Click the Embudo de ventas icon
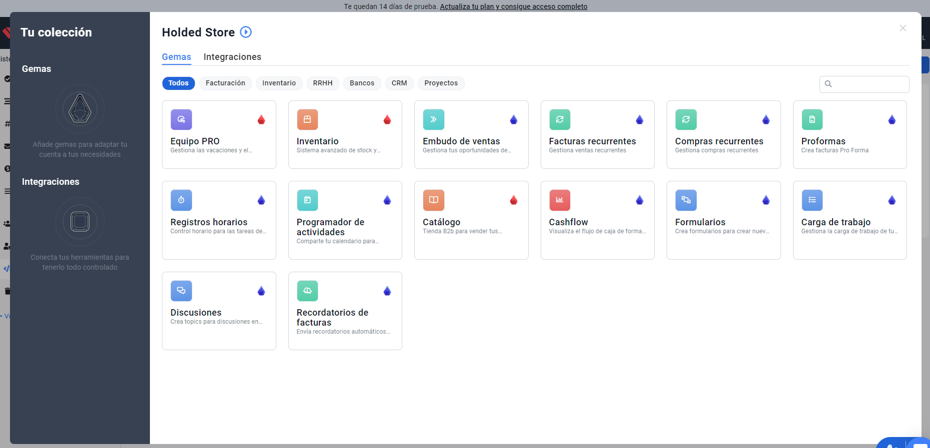This screenshot has width=930, height=448. (x=434, y=119)
